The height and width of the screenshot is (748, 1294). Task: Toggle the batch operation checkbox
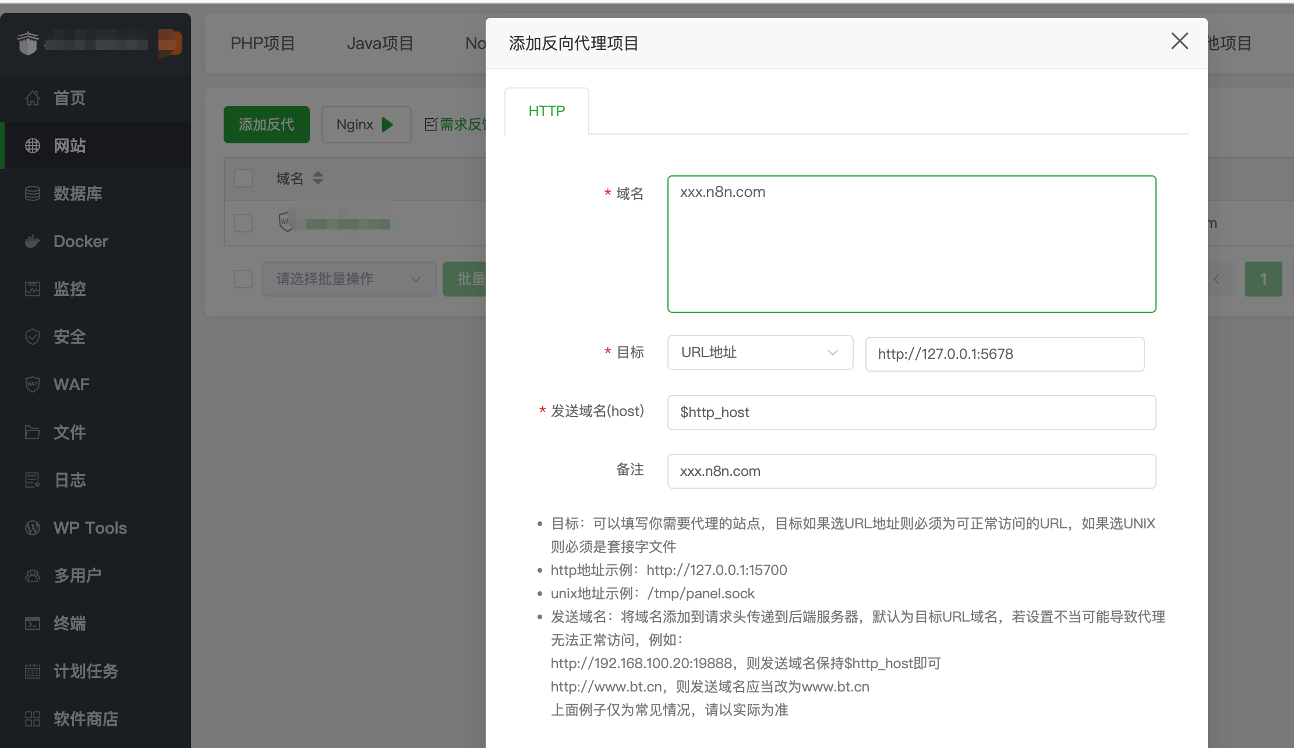(x=243, y=278)
